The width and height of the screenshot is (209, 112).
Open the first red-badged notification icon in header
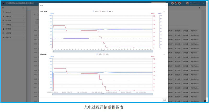point(173,3)
